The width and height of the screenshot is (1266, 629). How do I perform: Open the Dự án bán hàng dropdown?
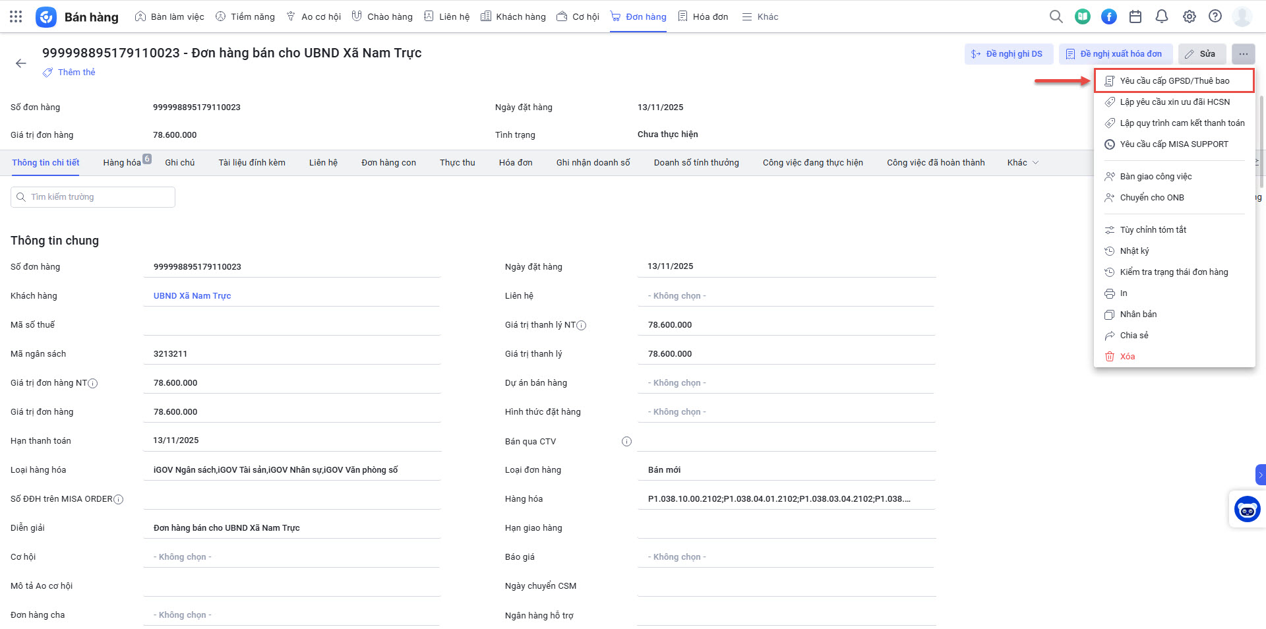(785, 383)
